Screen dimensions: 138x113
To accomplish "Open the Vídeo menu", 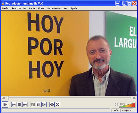I will click(41, 8).
